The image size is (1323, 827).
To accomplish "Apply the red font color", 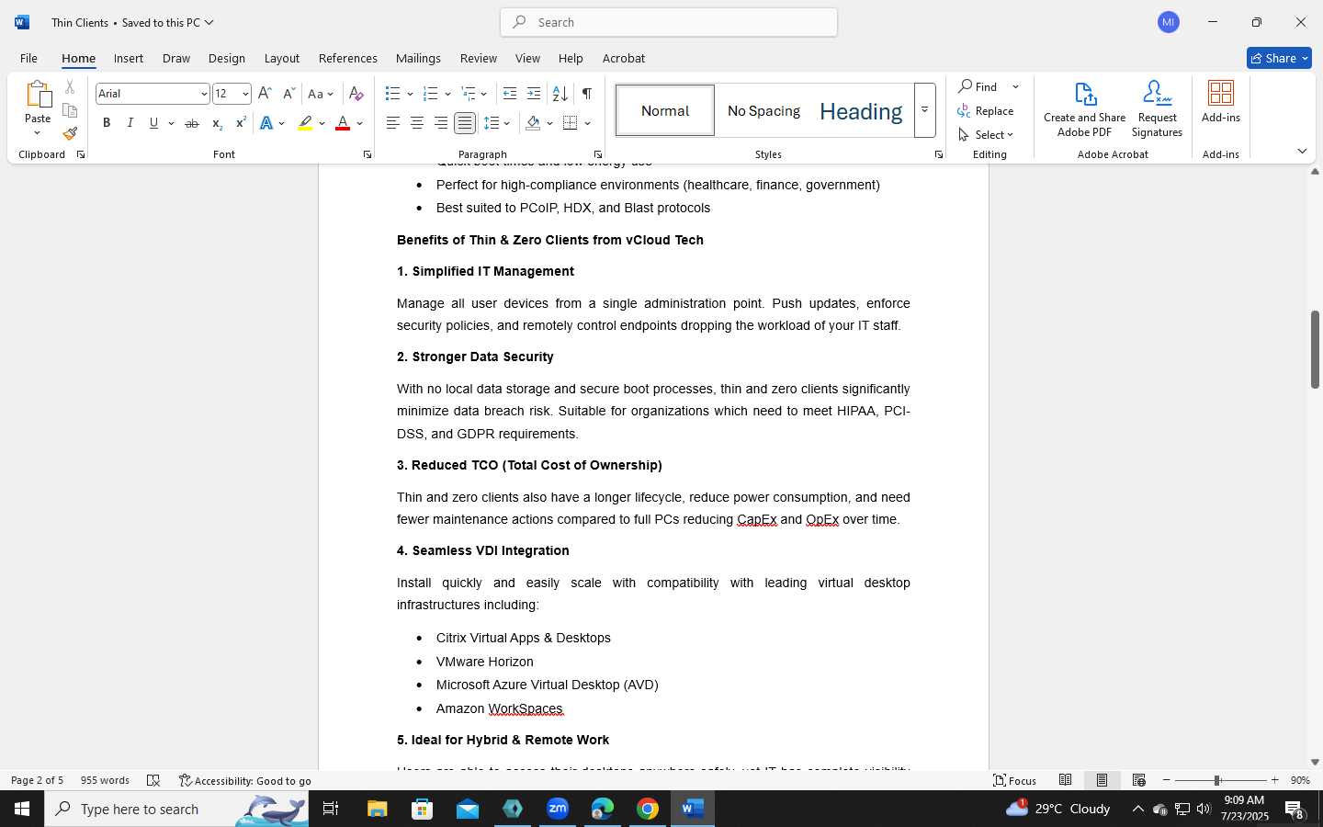I will point(343,123).
